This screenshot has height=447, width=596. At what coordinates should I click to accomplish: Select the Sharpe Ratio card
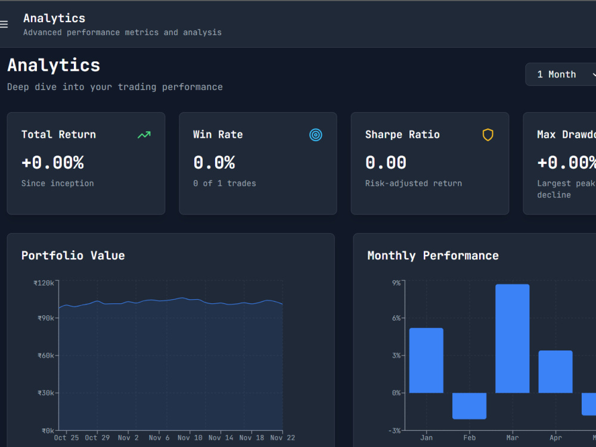(430, 163)
